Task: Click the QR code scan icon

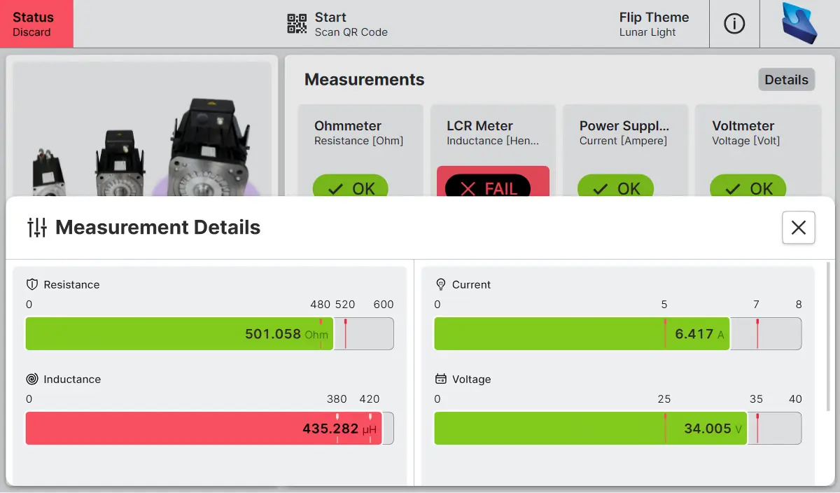Action: pos(297,24)
